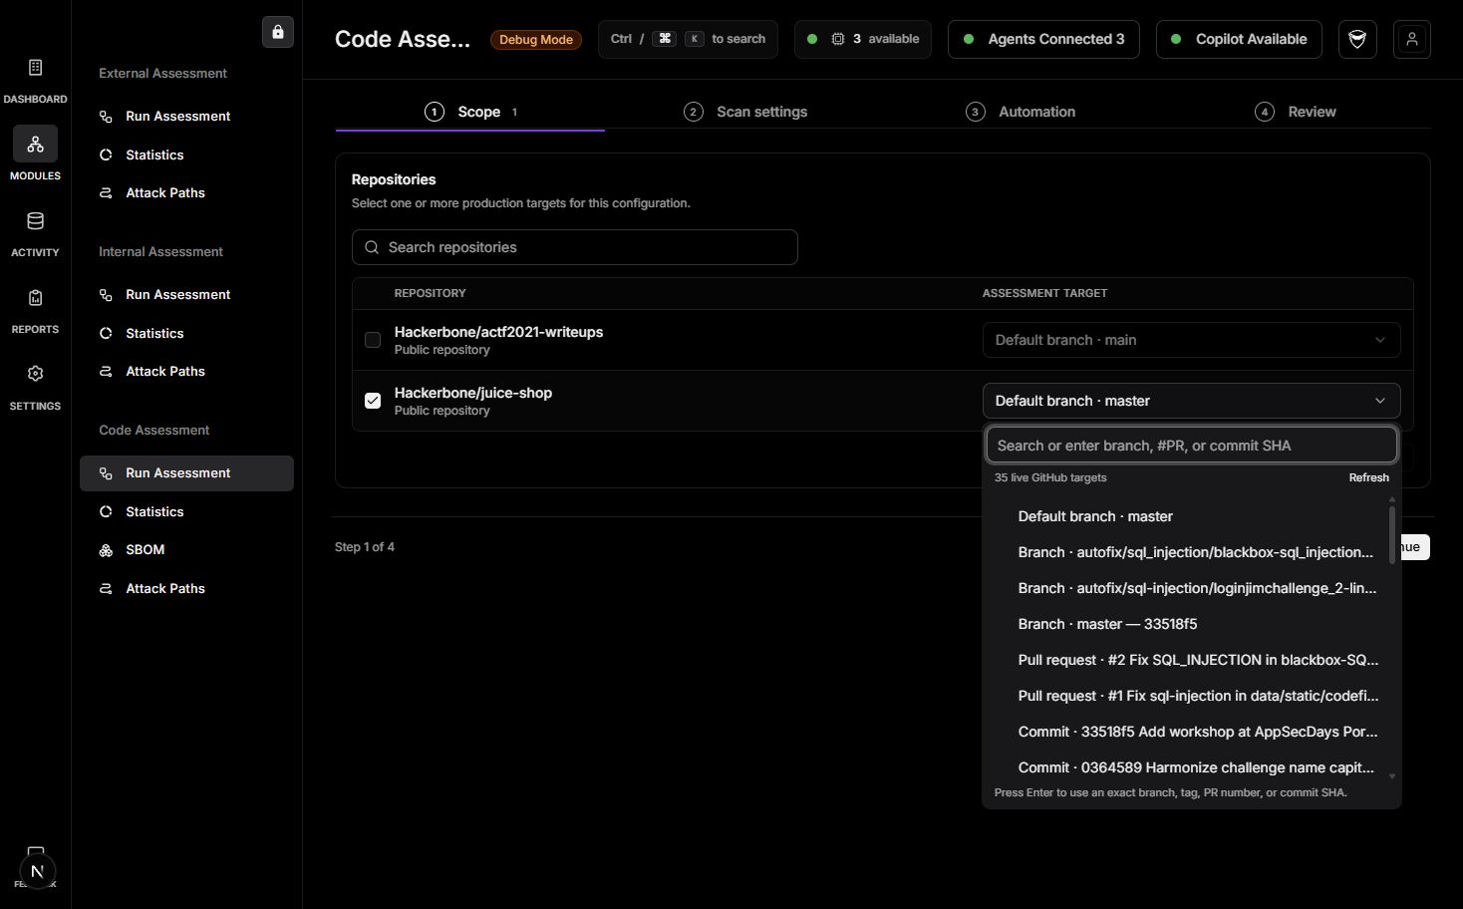
Task: Open the Reports icon in the left rail
Action: (x=35, y=298)
